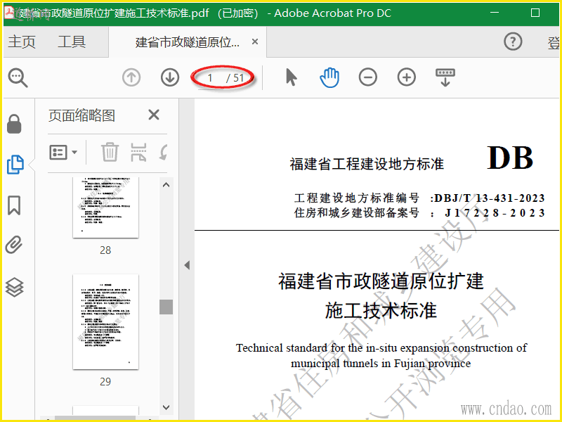Image resolution: width=562 pixels, height=422 pixels.
Task: Open the attachments paperclip panel
Action: click(14, 245)
